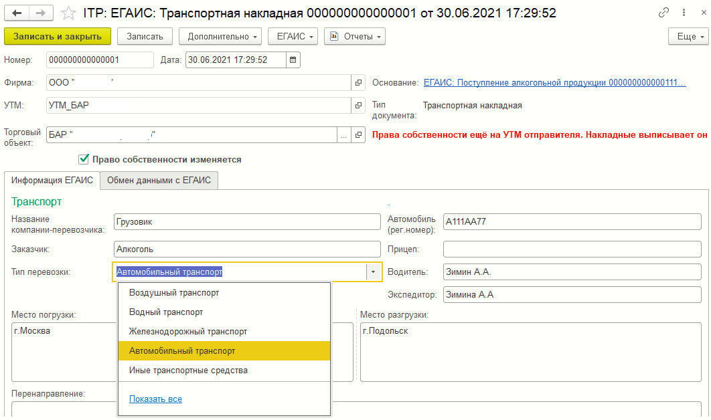
Task: Click the Записать и закрыть button
Action: (58, 36)
